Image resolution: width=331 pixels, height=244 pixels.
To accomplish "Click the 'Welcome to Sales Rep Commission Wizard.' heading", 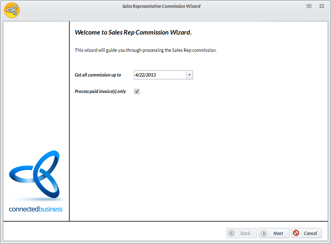I will (x=133, y=33).
